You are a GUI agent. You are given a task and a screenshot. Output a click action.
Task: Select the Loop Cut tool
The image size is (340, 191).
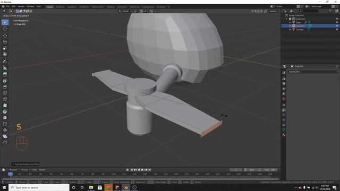5,93
